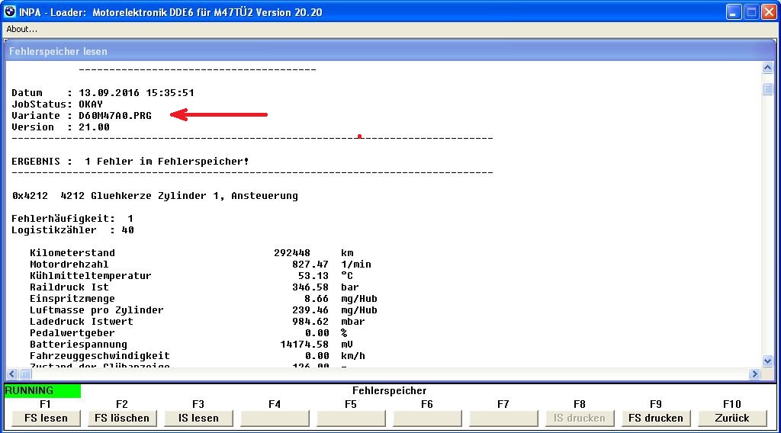The width and height of the screenshot is (781, 433).
Task: Click the horizontal scrollbar right arrow
Action: [x=755, y=374]
